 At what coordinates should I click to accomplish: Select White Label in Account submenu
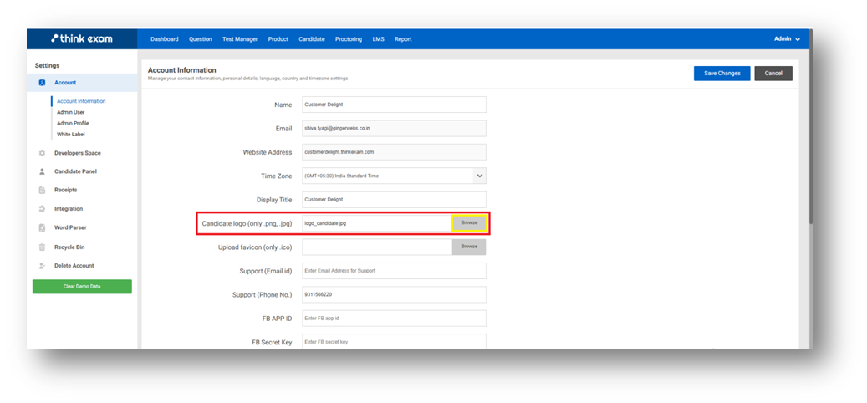[x=71, y=134]
